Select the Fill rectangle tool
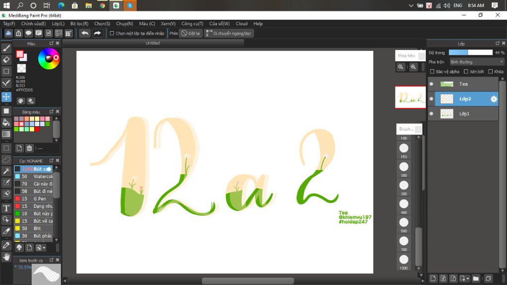Viewport: 507px width, 285px height. tap(6, 111)
